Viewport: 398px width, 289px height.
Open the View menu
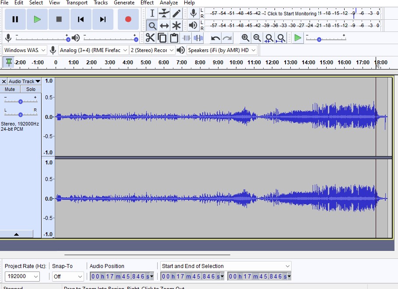pos(54,3)
